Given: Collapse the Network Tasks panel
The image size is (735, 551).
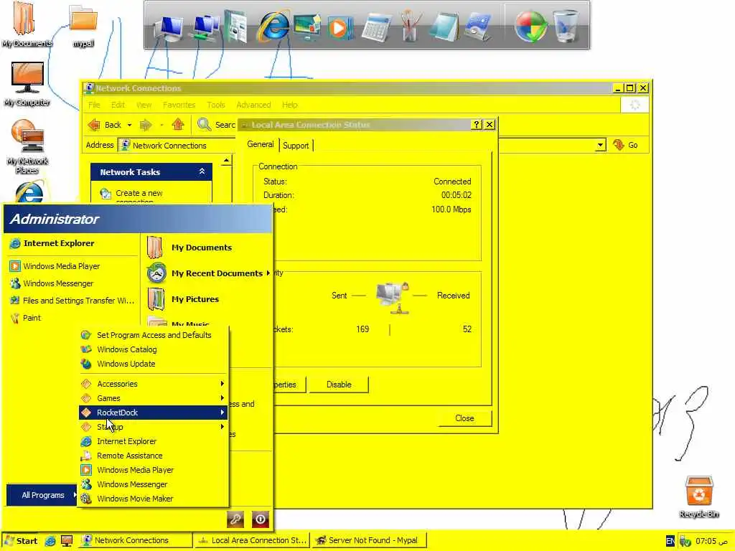Looking at the screenshot, I should (202, 171).
